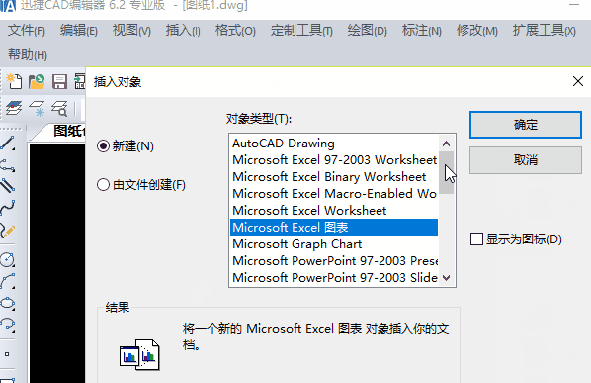This screenshot has height=383, width=591.
Task: Select Microsoft PowerPoint 97-2003 Slide entry
Action: pos(334,278)
